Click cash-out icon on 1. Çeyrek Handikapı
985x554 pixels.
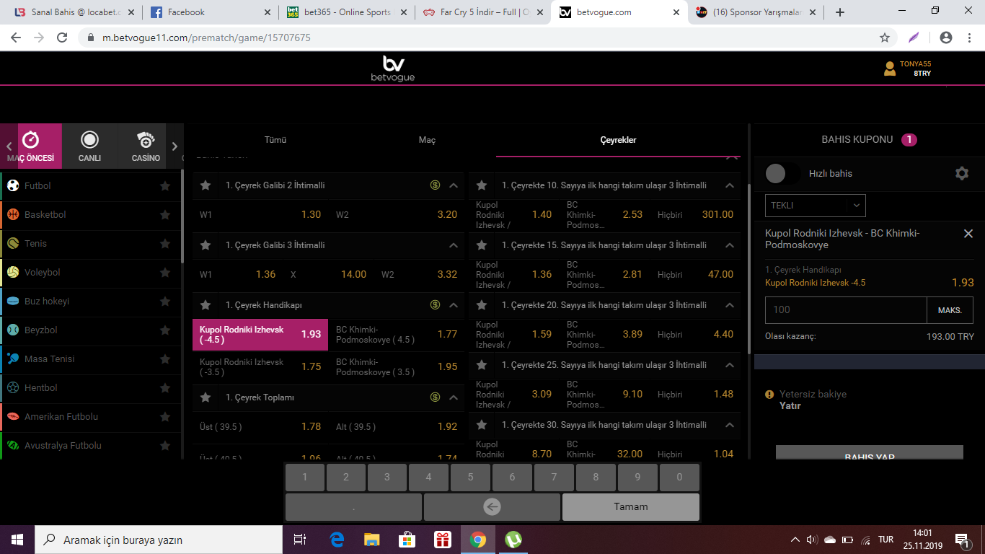click(x=435, y=305)
